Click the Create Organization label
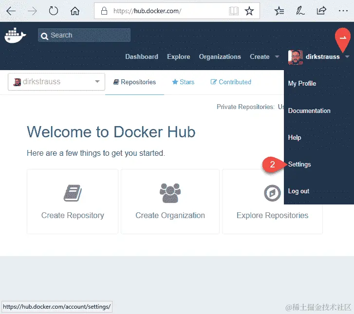Viewport: 354px width, 314px height. point(170,215)
